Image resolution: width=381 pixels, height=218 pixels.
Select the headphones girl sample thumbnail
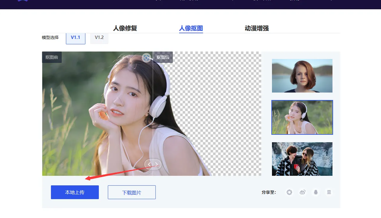(302, 117)
